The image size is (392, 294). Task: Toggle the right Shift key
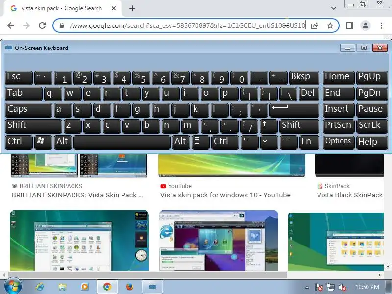(299, 126)
